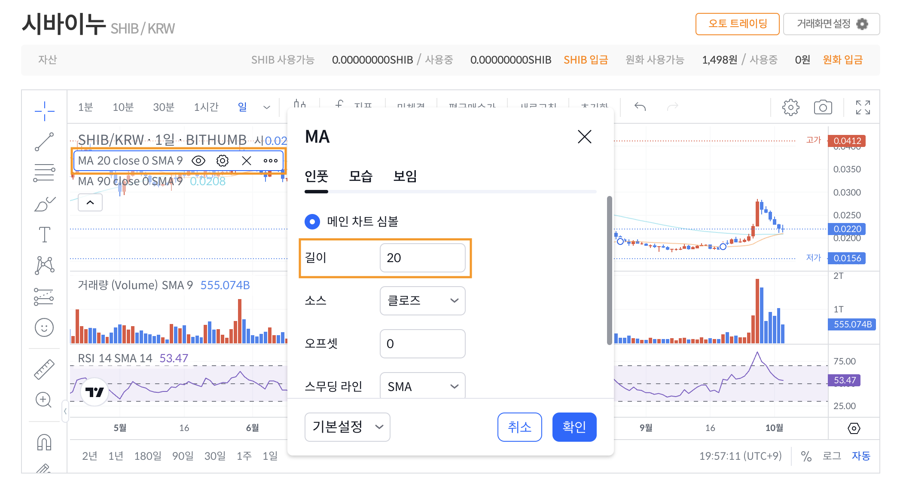Click the 오토 트레이딩 button
Image resolution: width=897 pixels, height=489 pixels.
[737, 24]
